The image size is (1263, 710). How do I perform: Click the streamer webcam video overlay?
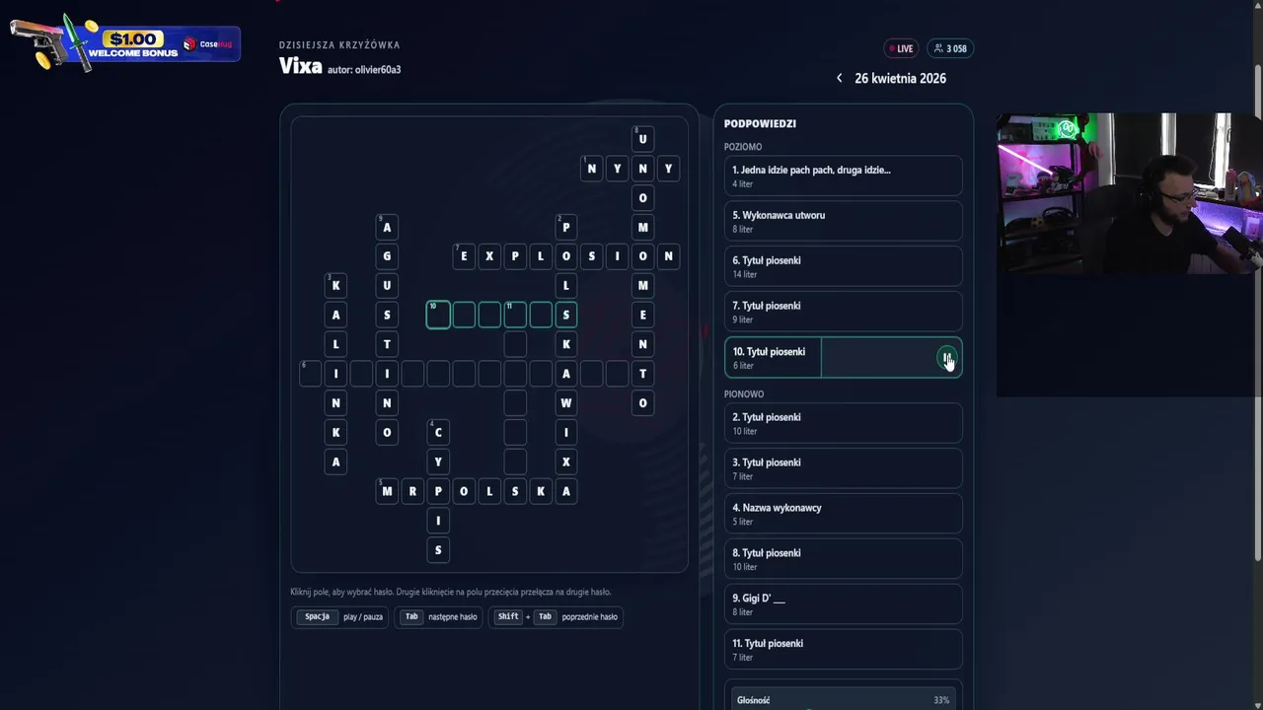coord(1129,192)
